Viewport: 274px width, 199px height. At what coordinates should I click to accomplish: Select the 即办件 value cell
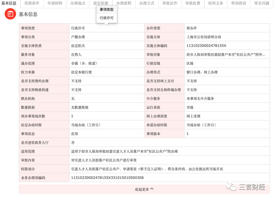tap(227, 28)
